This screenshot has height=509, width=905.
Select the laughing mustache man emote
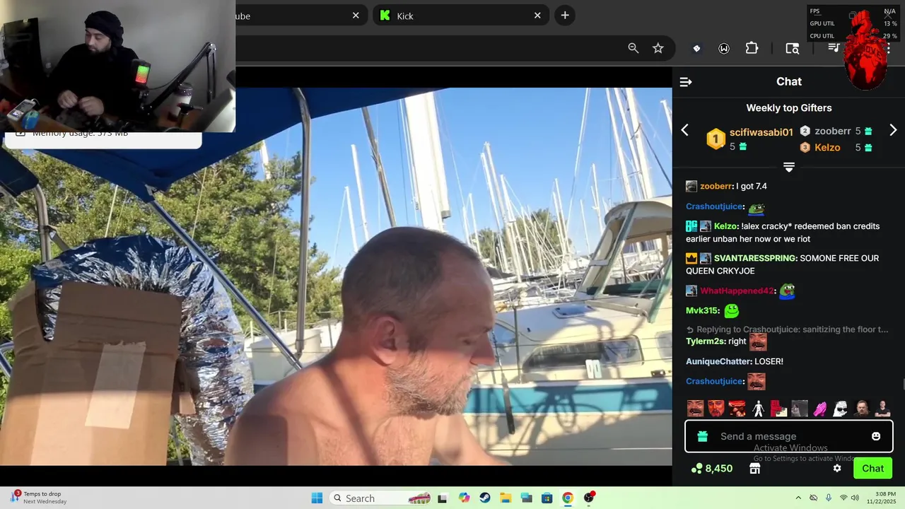pyautogui.click(x=695, y=408)
